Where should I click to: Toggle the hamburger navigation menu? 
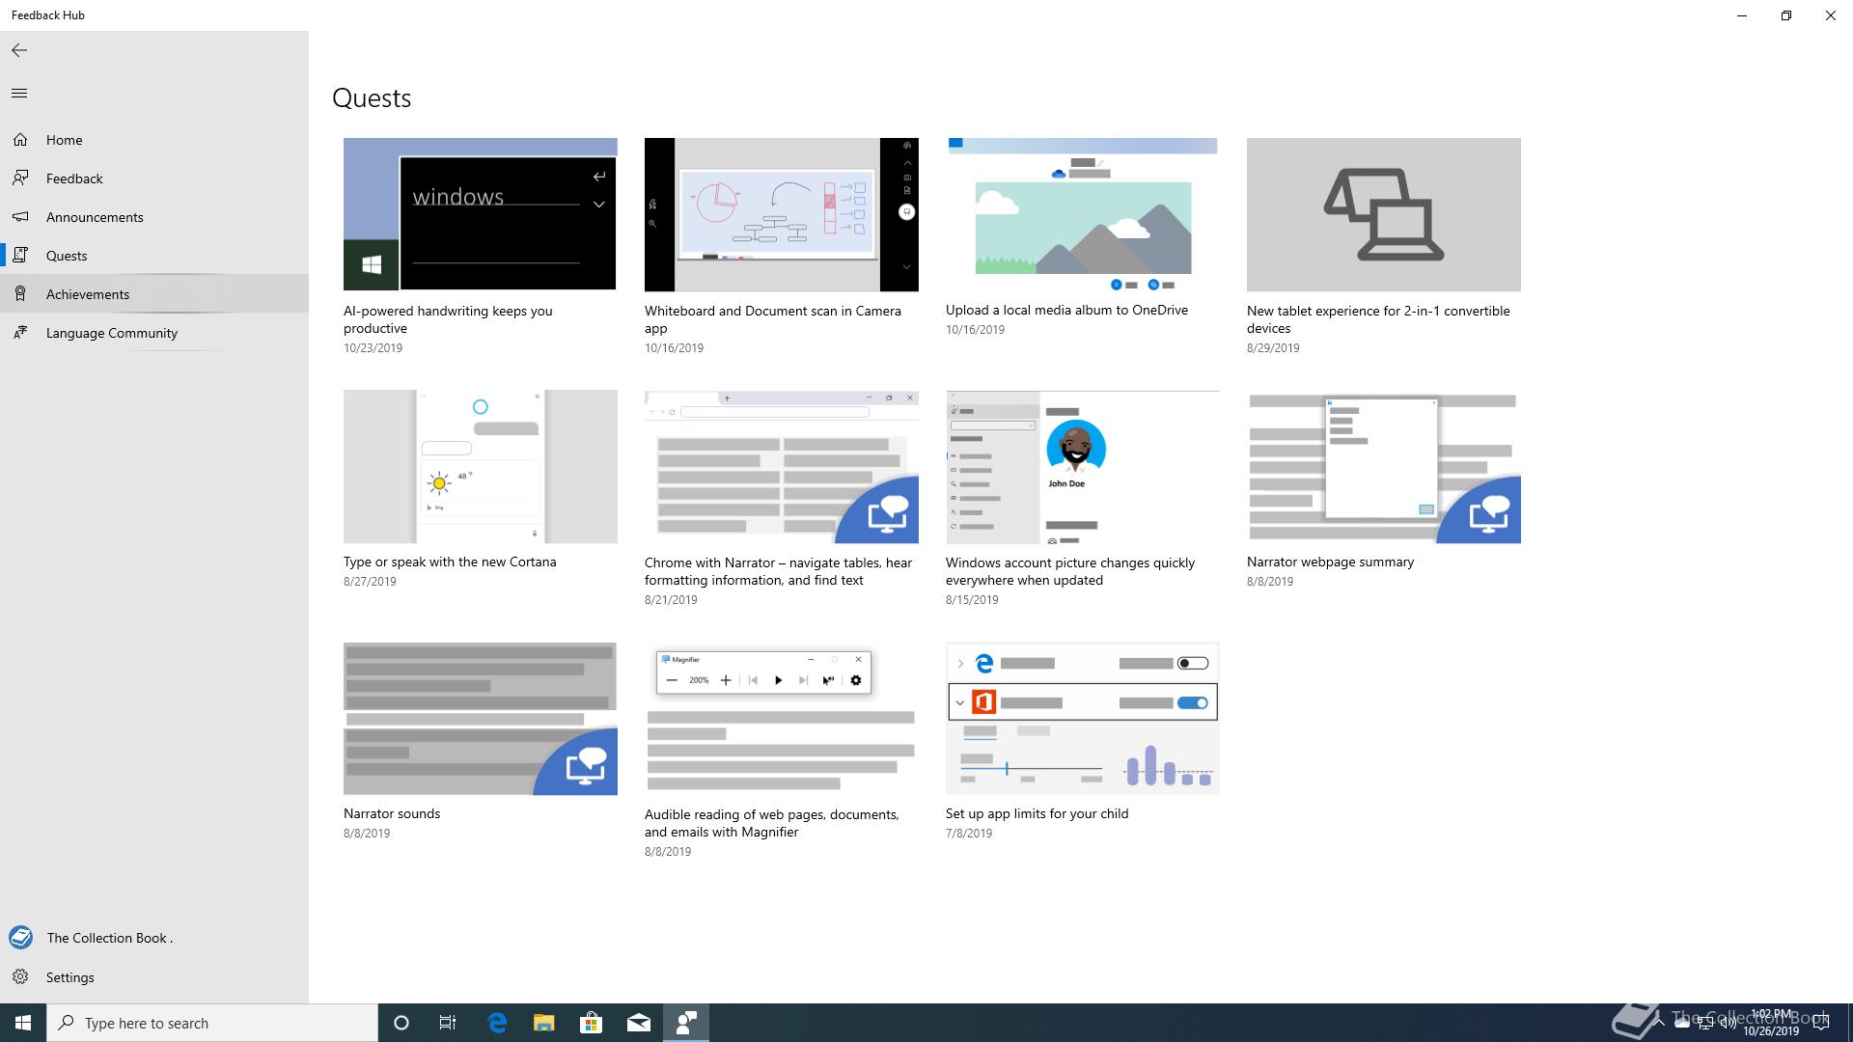[x=19, y=93]
